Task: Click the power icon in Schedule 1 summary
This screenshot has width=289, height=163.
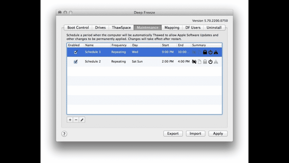Action: coord(210,52)
